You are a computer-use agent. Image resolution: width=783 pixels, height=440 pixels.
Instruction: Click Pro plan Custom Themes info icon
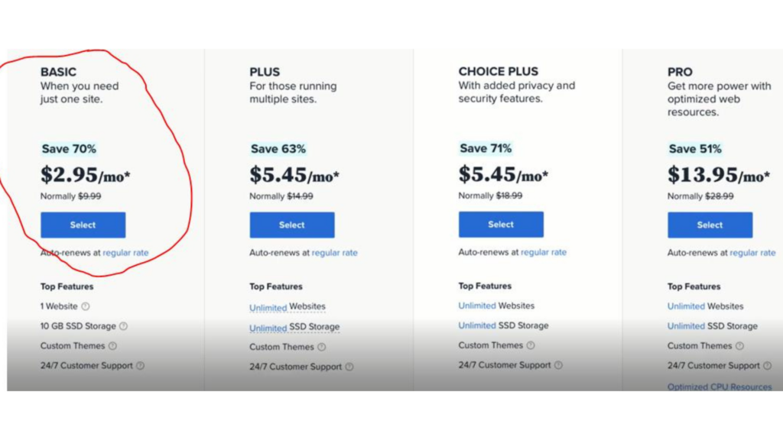click(x=739, y=346)
